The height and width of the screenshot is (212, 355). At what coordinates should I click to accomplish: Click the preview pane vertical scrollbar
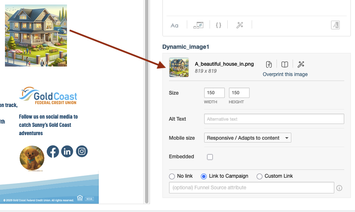(147, 102)
